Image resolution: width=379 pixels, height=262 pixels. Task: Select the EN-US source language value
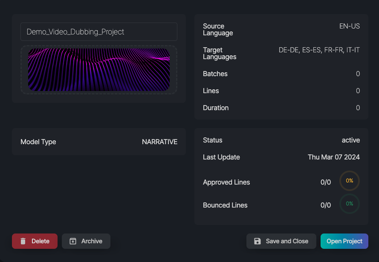pyautogui.click(x=349, y=26)
